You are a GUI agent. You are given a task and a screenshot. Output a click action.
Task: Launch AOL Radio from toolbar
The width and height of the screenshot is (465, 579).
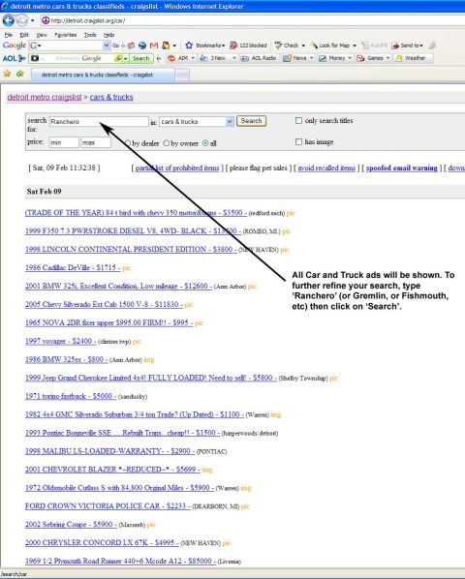(x=259, y=58)
